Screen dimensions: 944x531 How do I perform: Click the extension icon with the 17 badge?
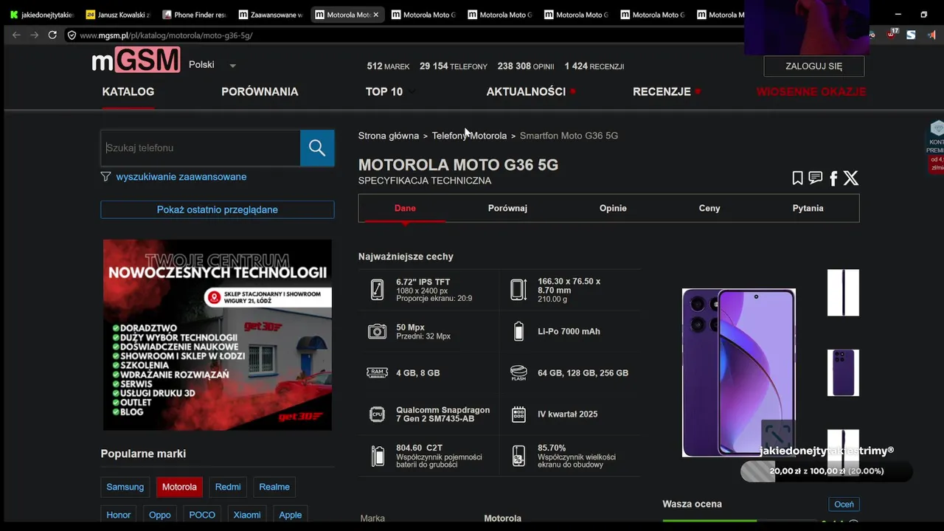(x=892, y=34)
